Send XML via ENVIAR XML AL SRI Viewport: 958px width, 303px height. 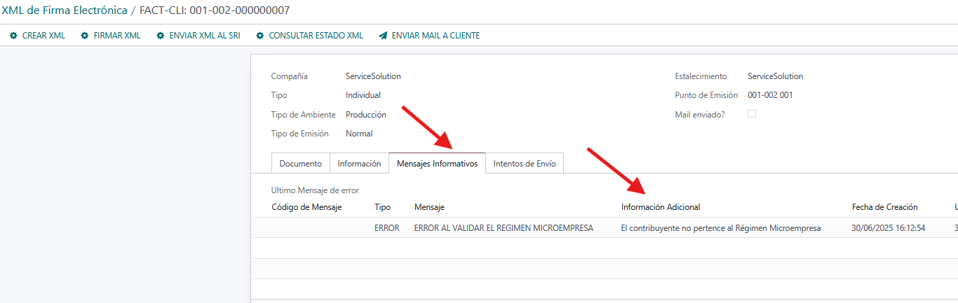198,36
